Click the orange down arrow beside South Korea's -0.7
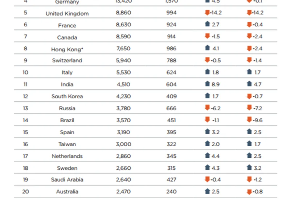Image resolution: width=299 pixels, height=199 pixels. pos(249,96)
